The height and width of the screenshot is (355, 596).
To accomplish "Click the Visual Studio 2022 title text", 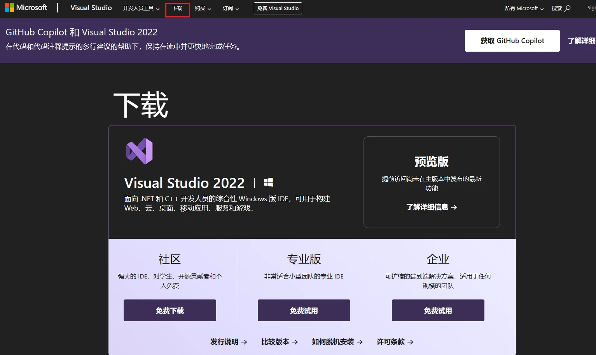I will click(184, 183).
